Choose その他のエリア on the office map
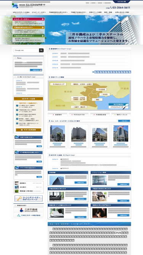143x255 pixels. pos(58,84)
